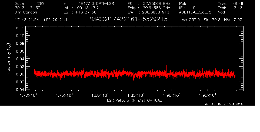Screen dimensions: 260x132
Task: Click the y-axis tick label 0.00
Action: pyautogui.click(x=20, y=74)
